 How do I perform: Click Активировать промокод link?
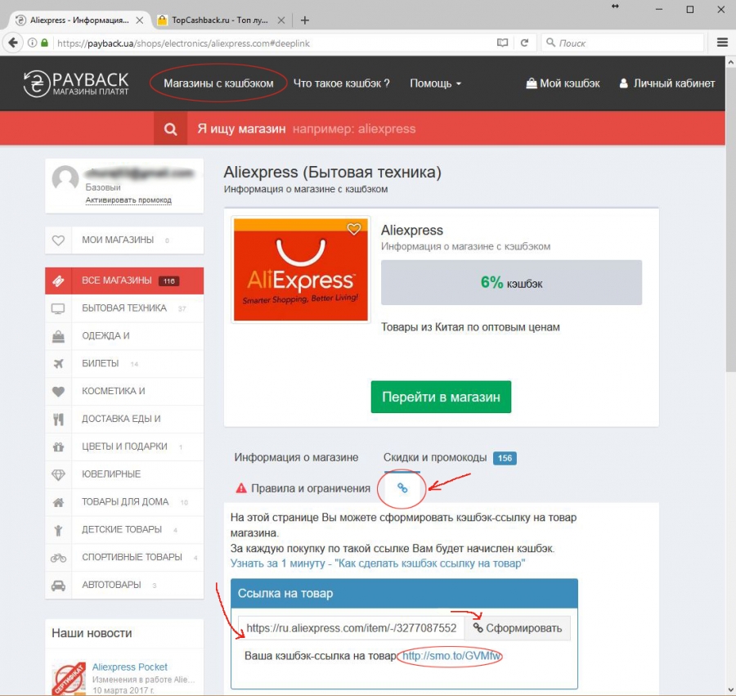pyautogui.click(x=128, y=200)
